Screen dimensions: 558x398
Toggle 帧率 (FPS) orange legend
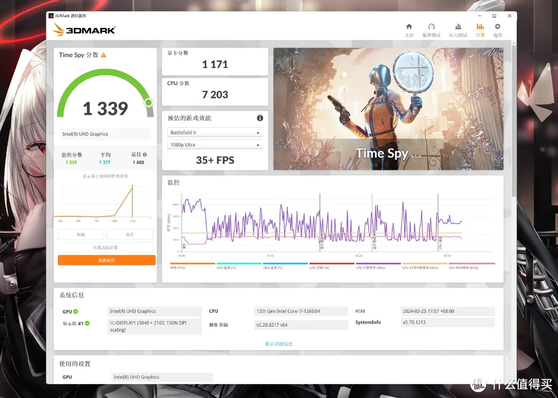tap(193, 266)
